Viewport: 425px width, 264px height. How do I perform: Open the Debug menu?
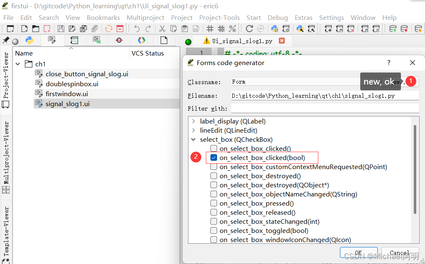pos(278,17)
